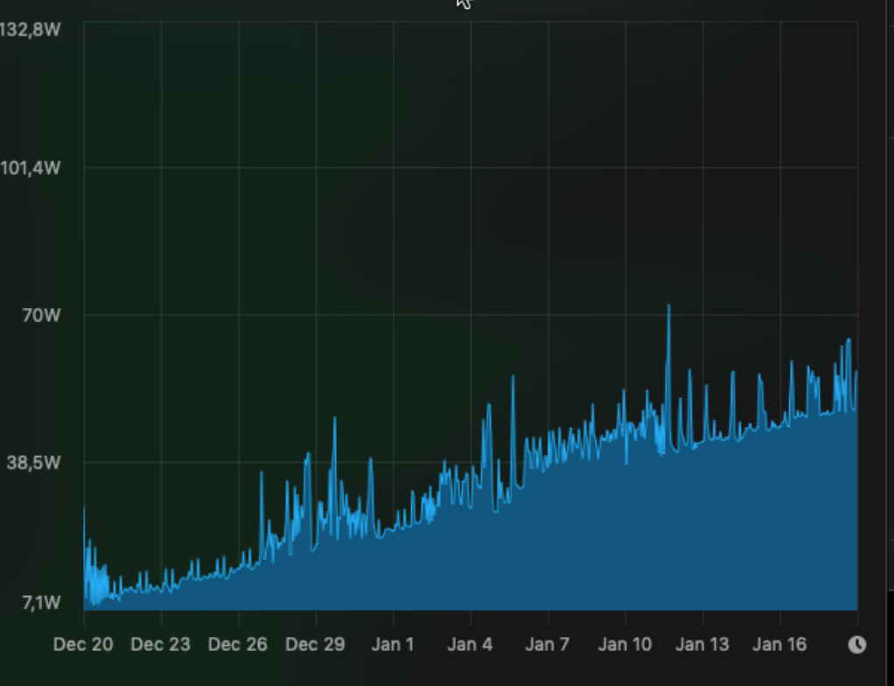894x686 pixels.
Task: Click the clock icon on time axis
Action: pos(857,645)
